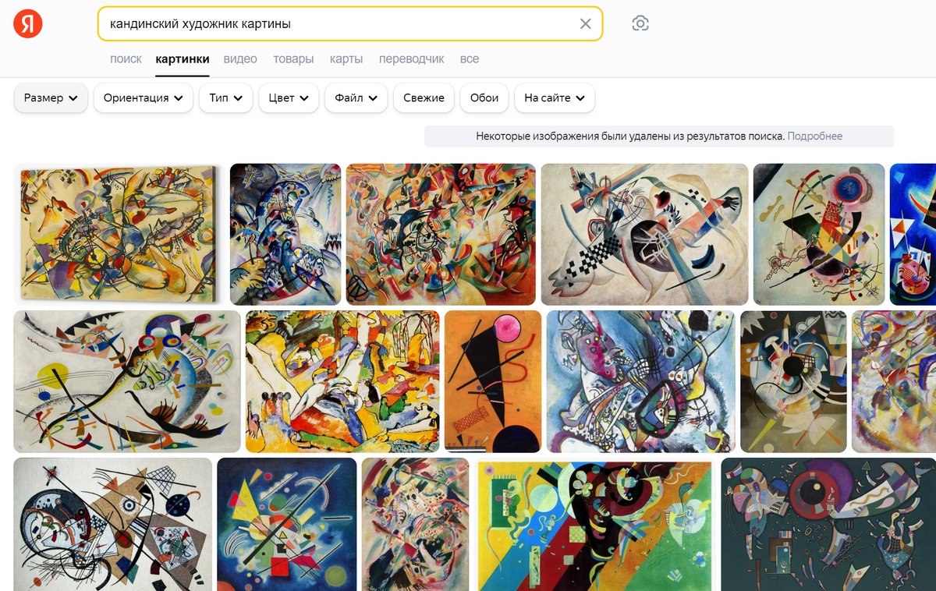Click the Yandex logo icon
The width and height of the screenshot is (936, 591).
tap(28, 23)
